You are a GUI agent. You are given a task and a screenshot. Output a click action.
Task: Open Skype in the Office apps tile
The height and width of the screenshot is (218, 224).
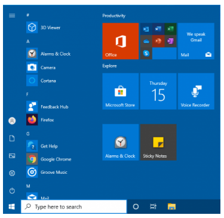point(146,53)
